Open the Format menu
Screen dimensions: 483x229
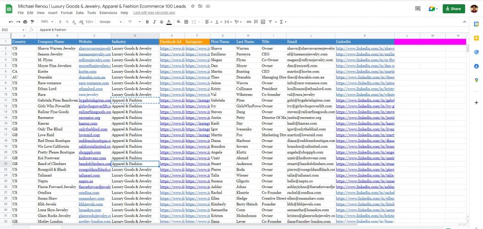click(67, 13)
